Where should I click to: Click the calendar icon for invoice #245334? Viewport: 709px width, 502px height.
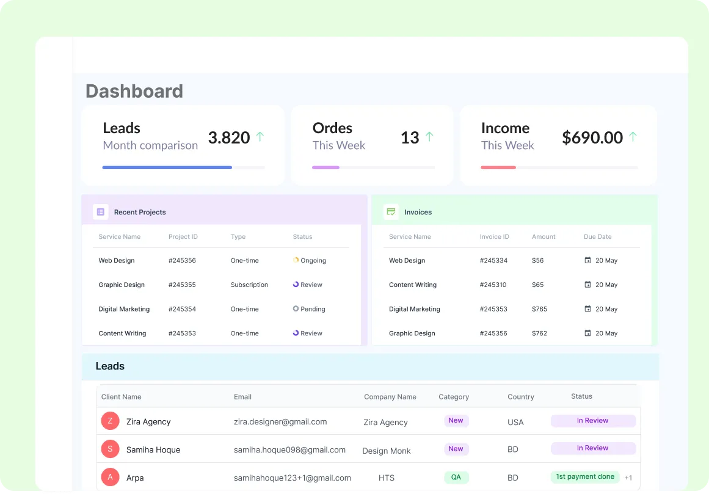coord(588,260)
